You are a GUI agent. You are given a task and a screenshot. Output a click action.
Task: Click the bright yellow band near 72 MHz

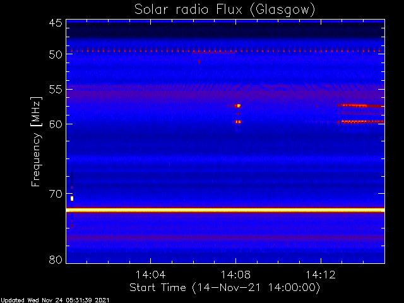pyautogui.click(x=225, y=210)
